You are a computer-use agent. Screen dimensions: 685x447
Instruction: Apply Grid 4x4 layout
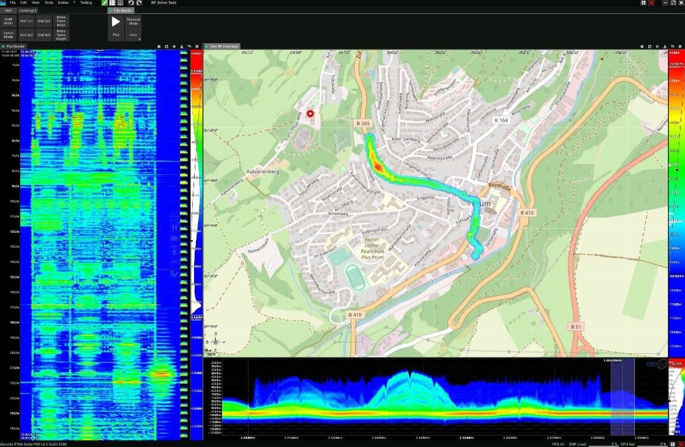click(44, 35)
